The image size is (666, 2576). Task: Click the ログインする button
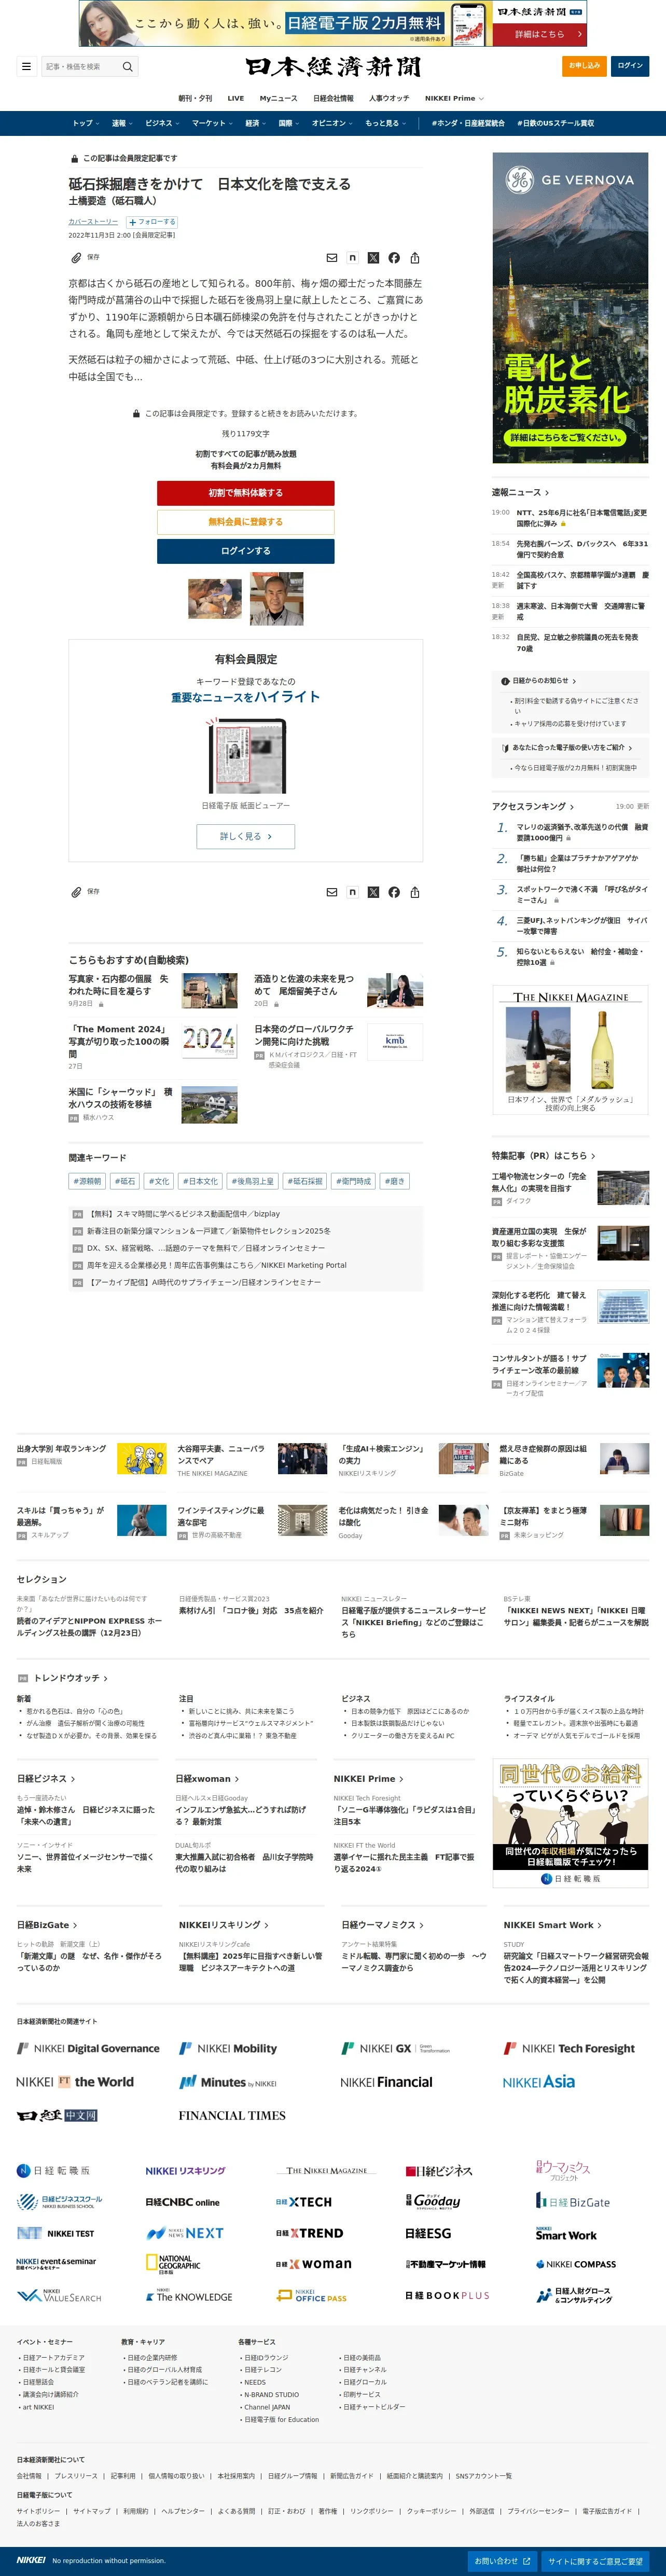(x=246, y=551)
